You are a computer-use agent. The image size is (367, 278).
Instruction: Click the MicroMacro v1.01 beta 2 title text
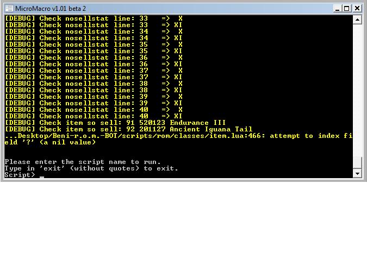[50, 8]
